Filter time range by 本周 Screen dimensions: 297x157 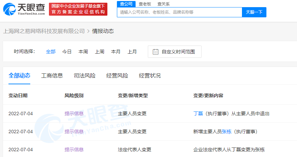[83, 52]
